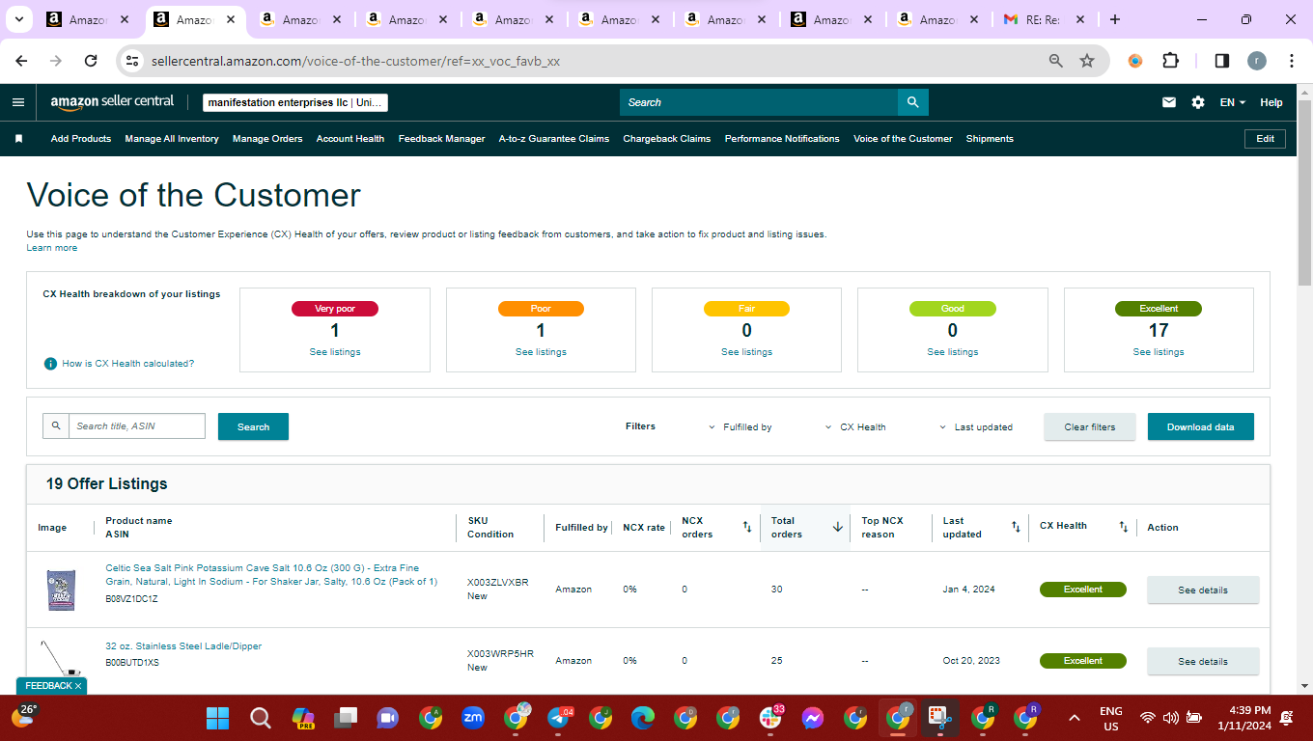Open the Learn more link
Image resolution: width=1313 pixels, height=741 pixels.
tap(52, 248)
